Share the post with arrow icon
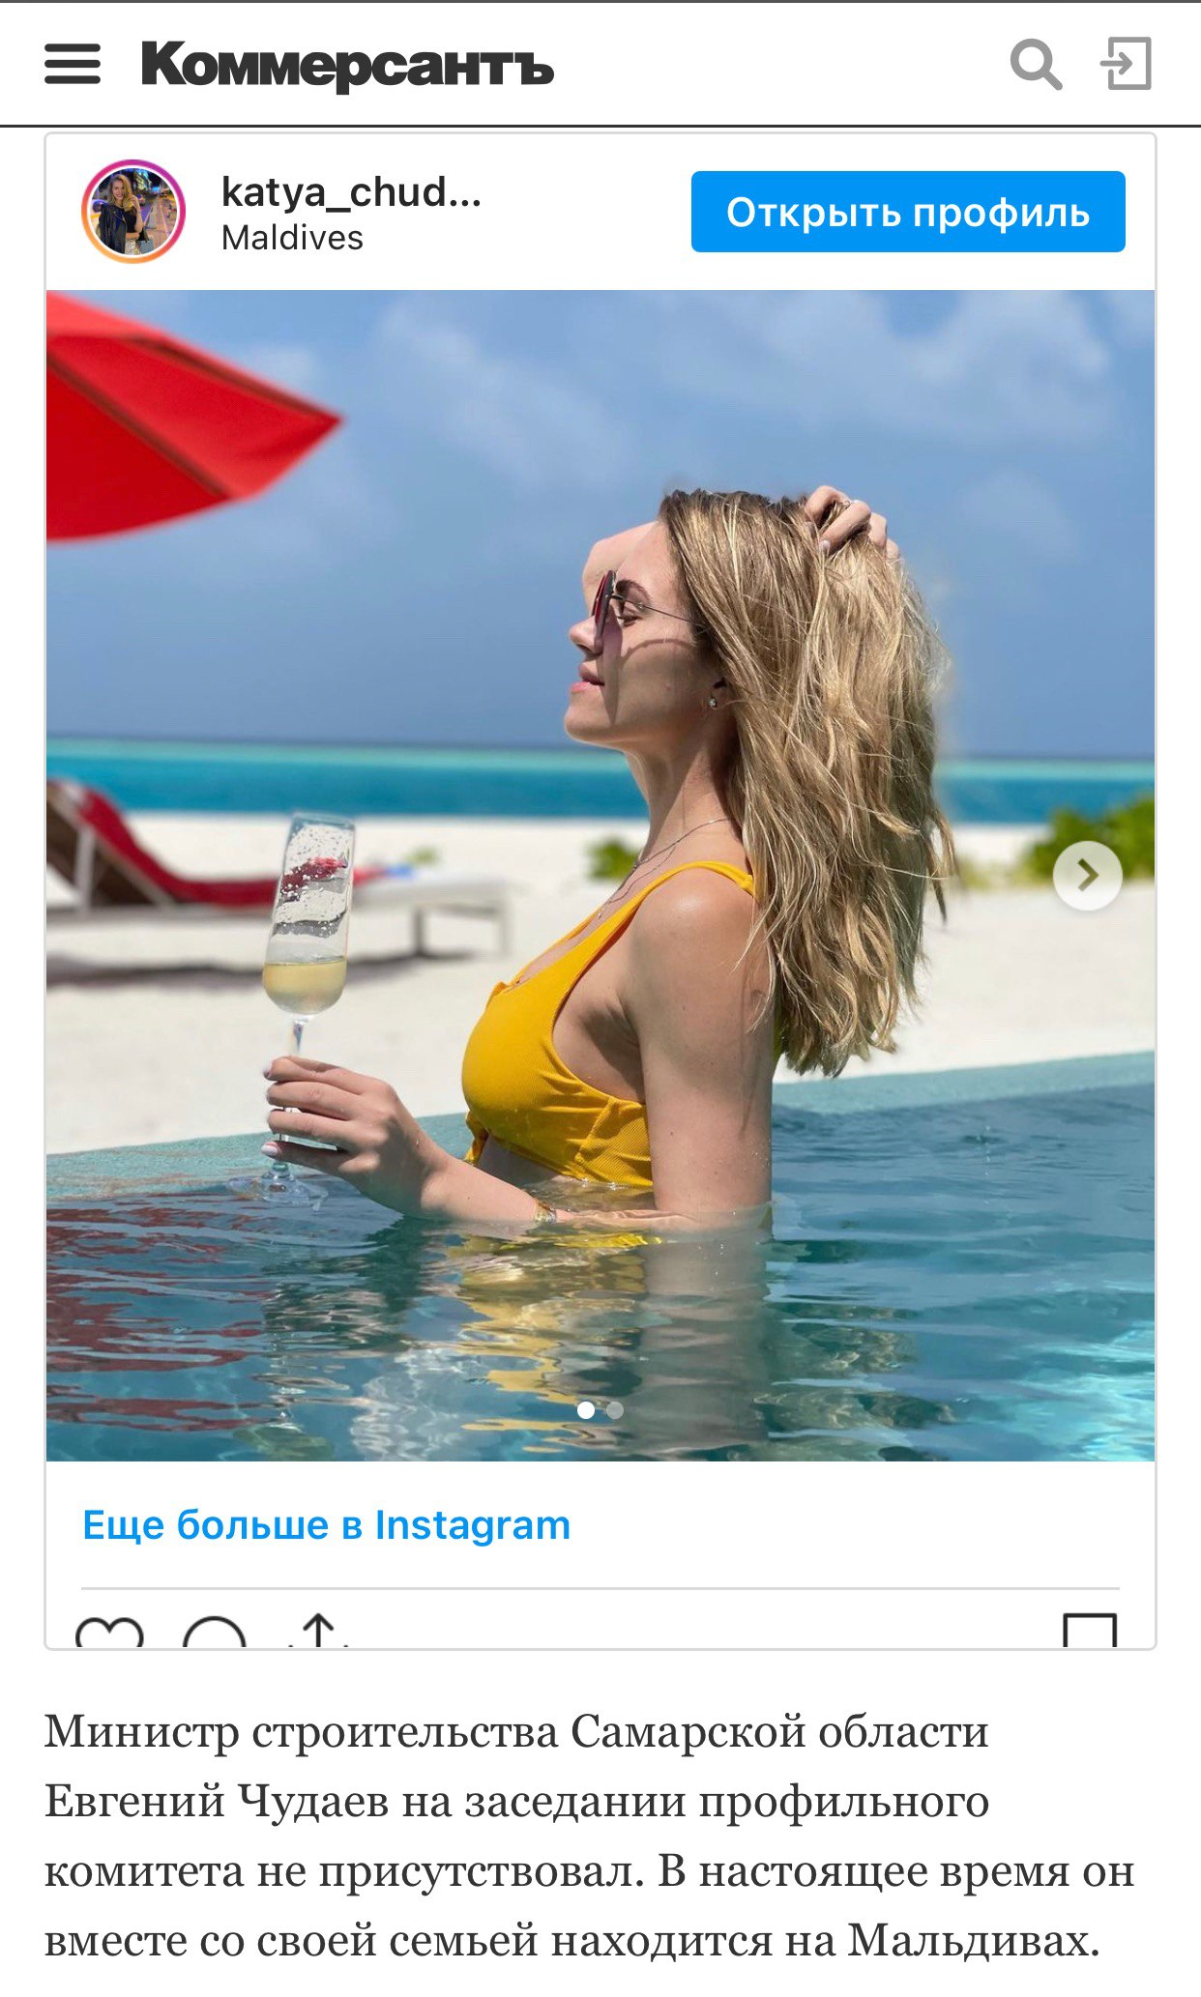 pos(319,1632)
